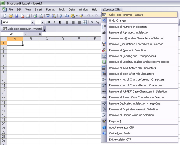180x145 pixels.
Task: Open the Arial font name dropdown
Action: 32,22
